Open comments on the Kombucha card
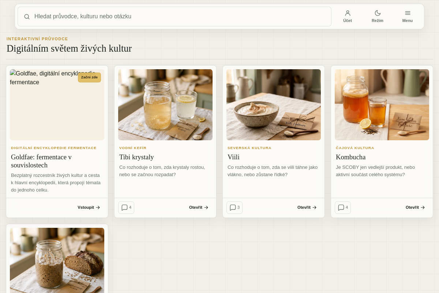 tap(343, 208)
